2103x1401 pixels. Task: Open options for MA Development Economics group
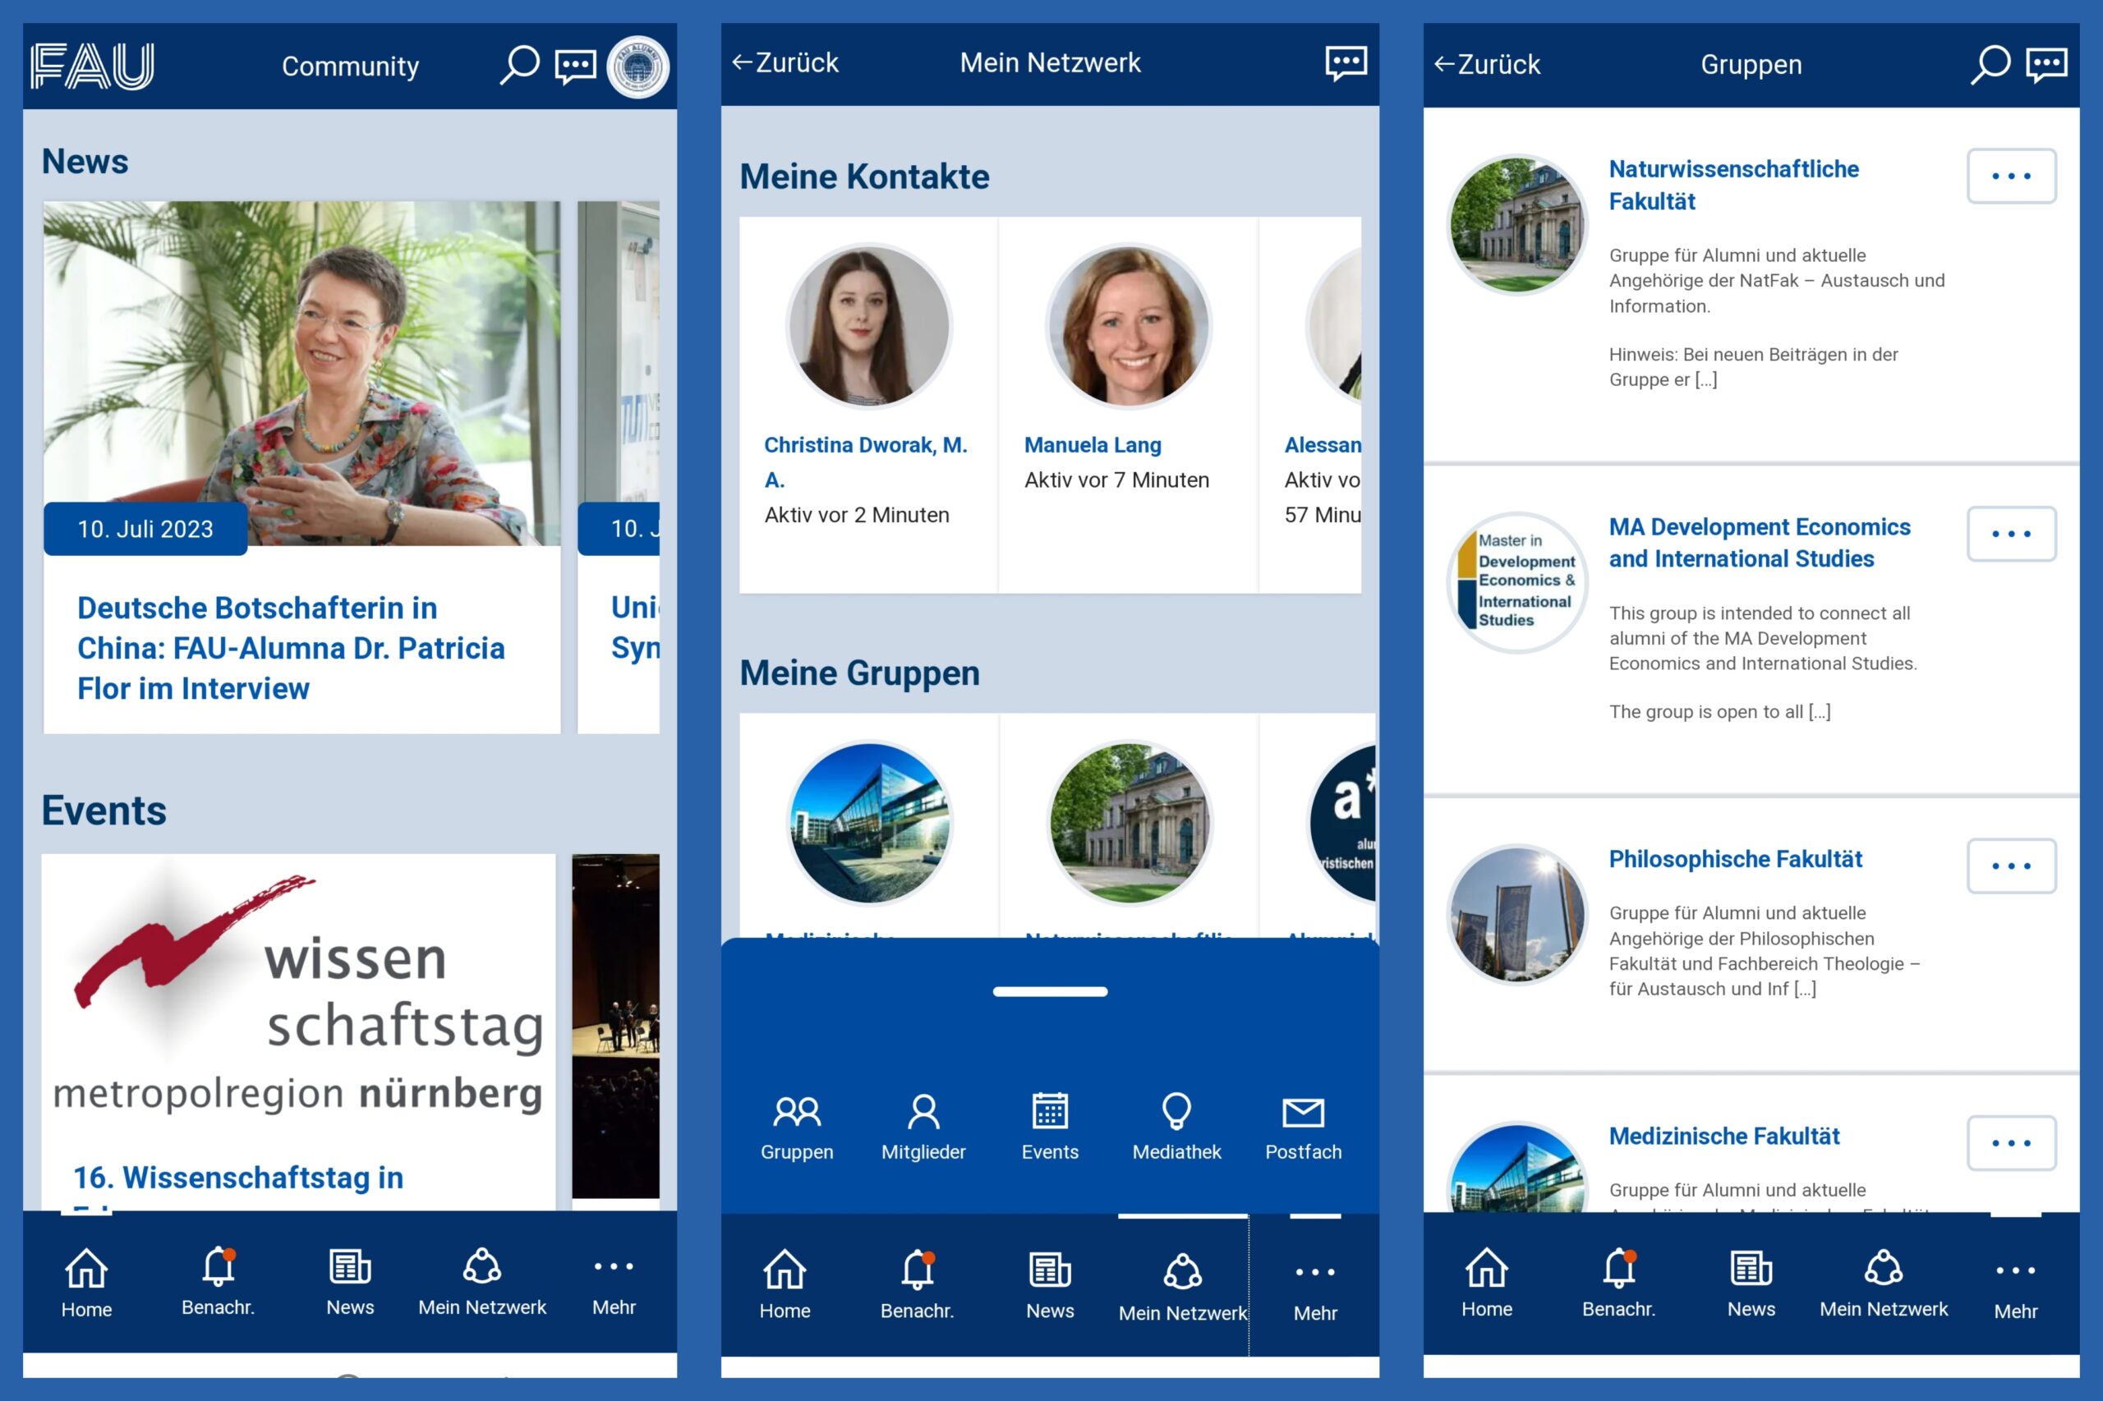[2011, 534]
